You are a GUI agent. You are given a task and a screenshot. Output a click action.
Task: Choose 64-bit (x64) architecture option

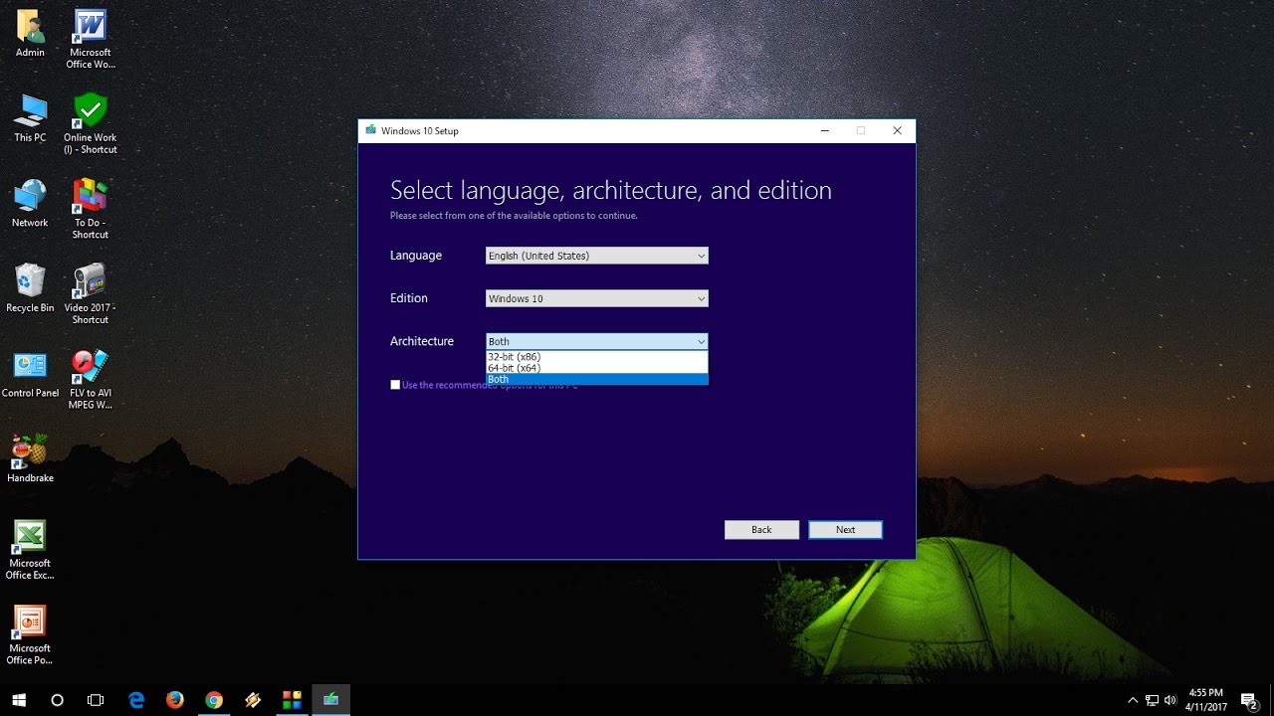(x=597, y=368)
